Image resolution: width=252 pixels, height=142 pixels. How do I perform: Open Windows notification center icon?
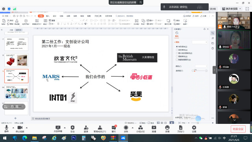click(245, 138)
